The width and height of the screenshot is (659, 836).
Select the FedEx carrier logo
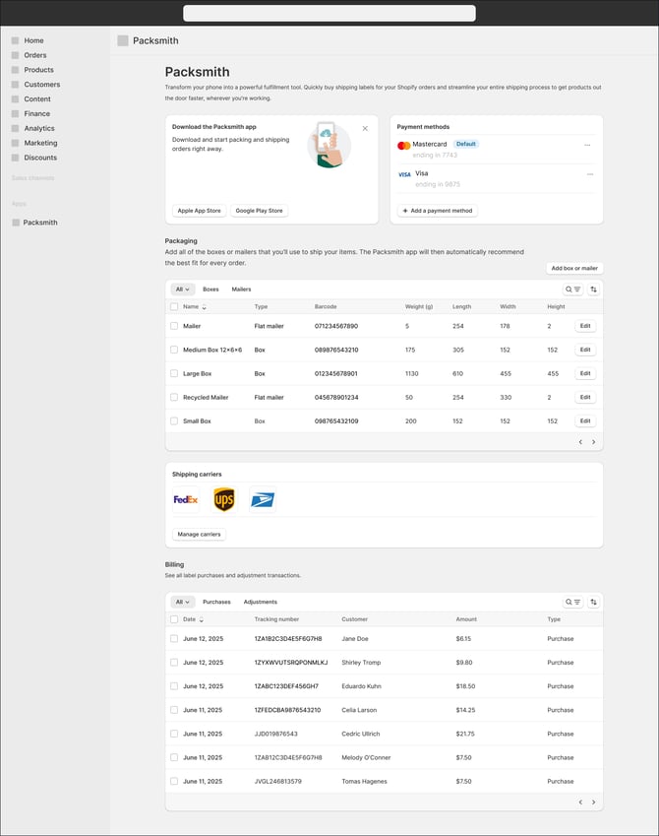186,500
